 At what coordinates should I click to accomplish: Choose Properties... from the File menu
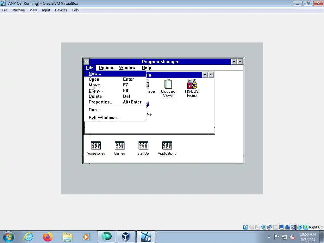click(x=115, y=102)
